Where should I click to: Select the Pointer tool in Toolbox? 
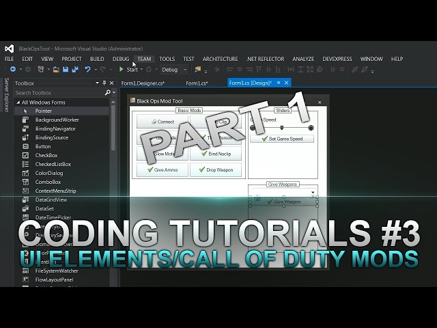pos(61,111)
